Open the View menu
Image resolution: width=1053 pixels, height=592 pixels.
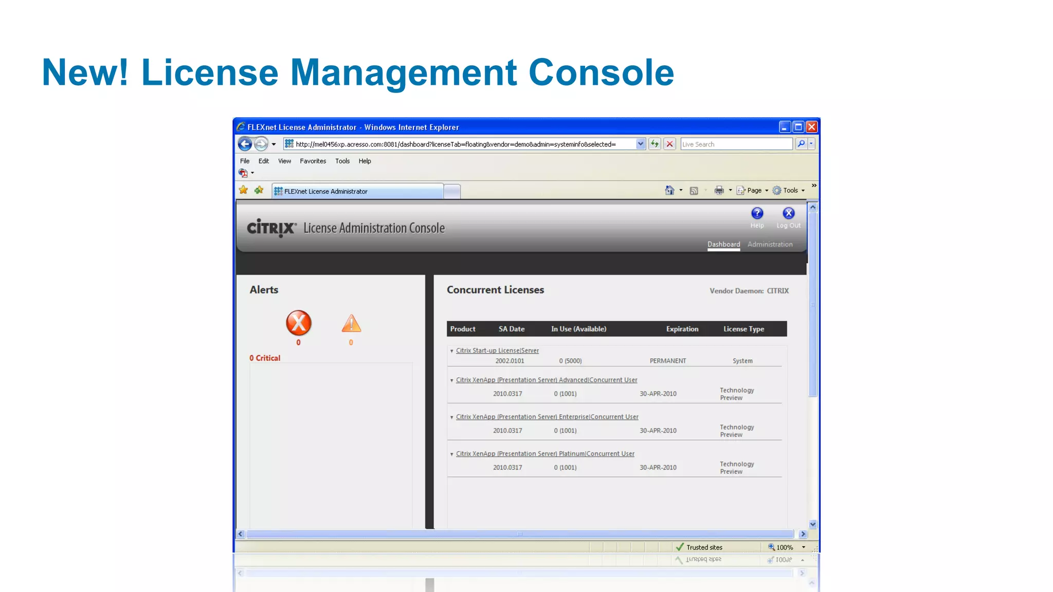coord(284,161)
